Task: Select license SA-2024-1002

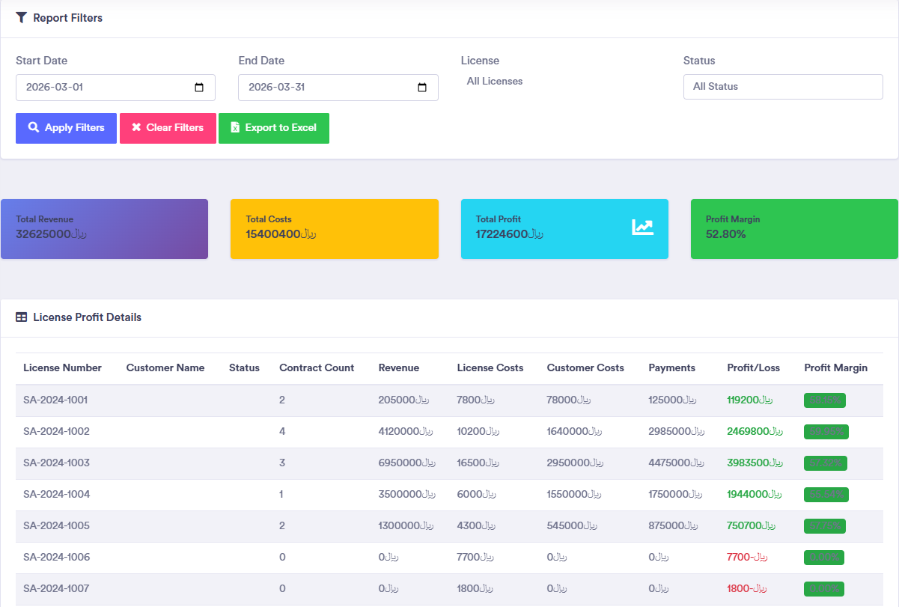Action: coord(56,432)
